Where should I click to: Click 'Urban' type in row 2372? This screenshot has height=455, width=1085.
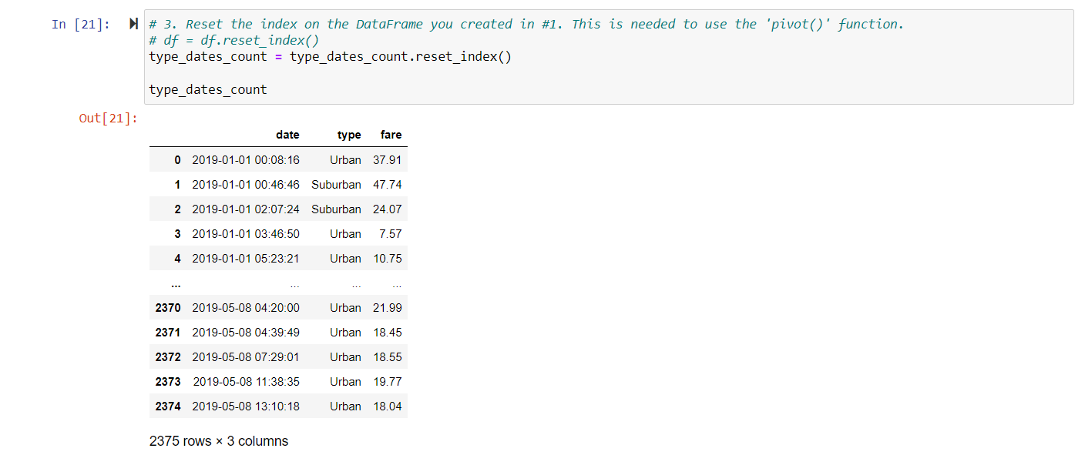tap(345, 357)
